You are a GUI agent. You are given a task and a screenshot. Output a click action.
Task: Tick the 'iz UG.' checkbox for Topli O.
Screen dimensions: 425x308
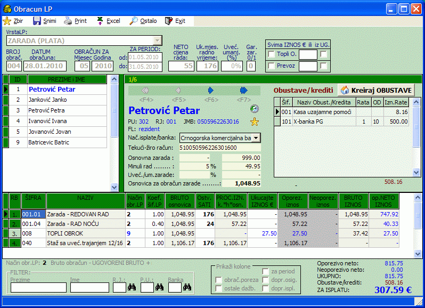pyautogui.click(x=323, y=54)
